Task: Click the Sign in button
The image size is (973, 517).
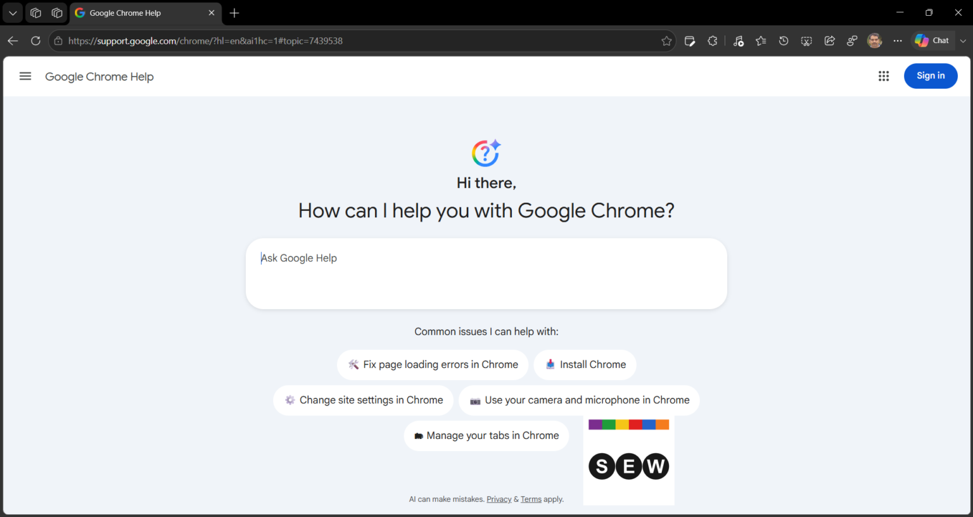Action: (931, 76)
